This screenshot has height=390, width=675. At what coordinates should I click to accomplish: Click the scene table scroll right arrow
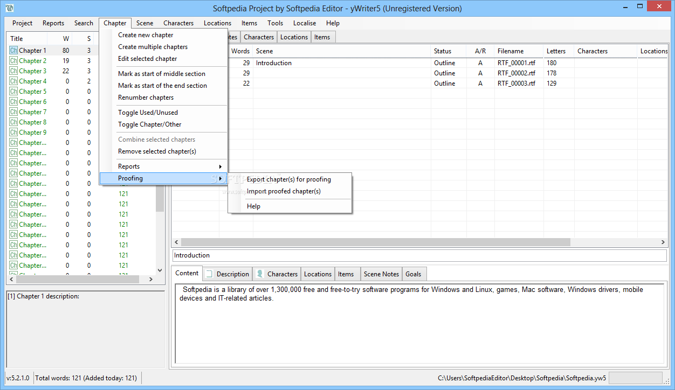click(x=663, y=242)
